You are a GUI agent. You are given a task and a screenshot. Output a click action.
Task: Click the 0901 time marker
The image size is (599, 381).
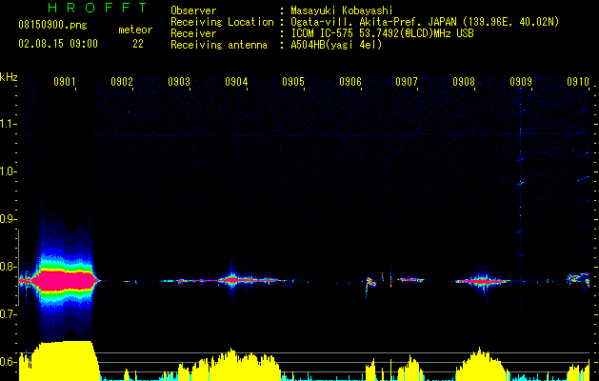(64, 81)
